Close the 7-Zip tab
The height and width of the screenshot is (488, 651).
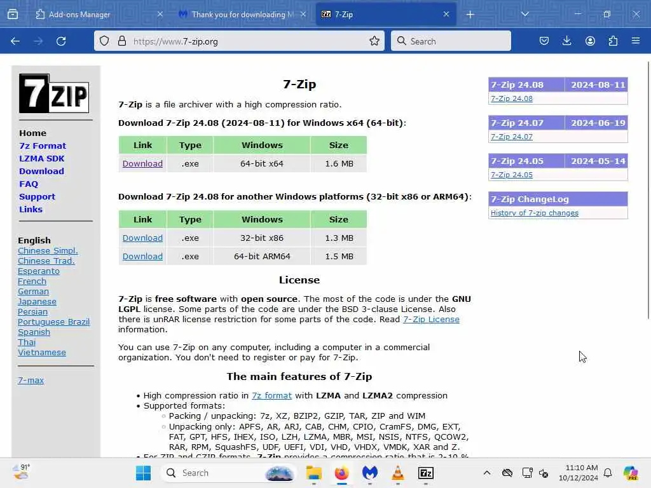coord(446,14)
